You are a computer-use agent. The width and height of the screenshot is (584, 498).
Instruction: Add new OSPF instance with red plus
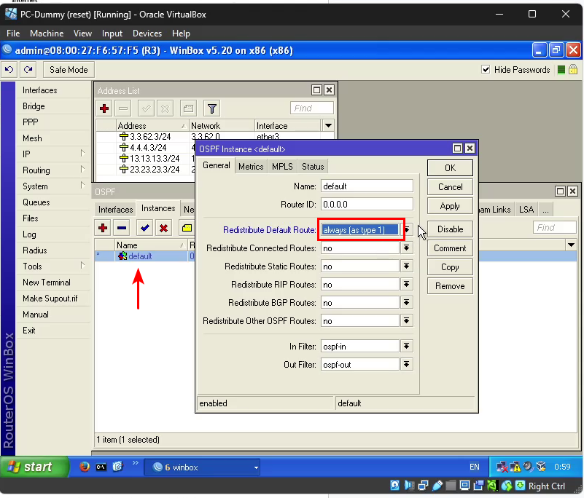104,228
